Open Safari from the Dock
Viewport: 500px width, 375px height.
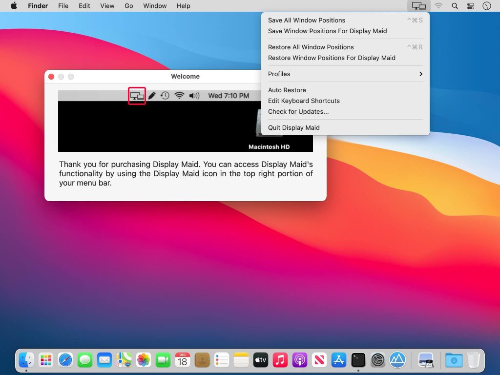65,360
